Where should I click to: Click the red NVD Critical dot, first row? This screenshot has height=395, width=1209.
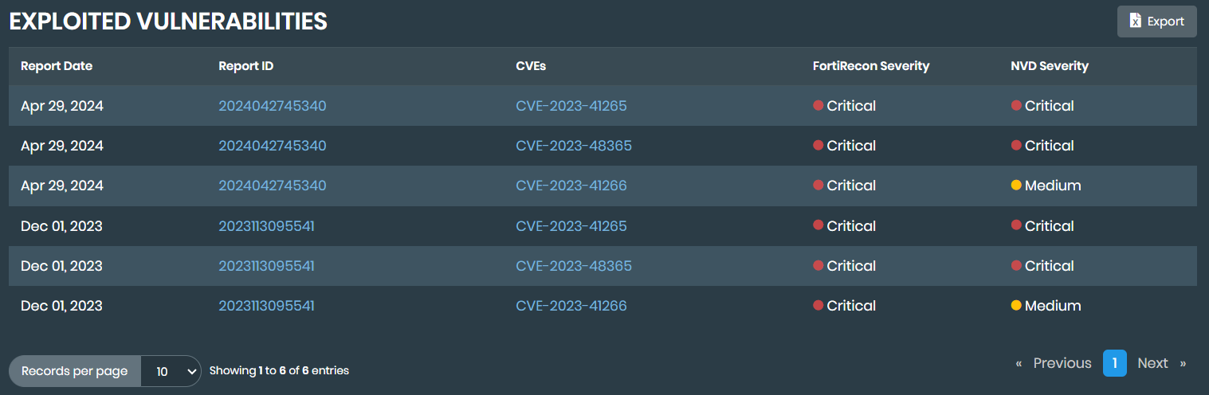point(1016,106)
